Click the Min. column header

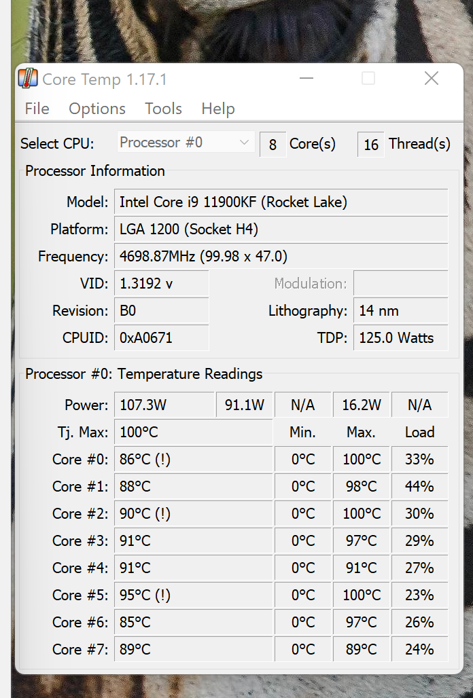click(302, 433)
